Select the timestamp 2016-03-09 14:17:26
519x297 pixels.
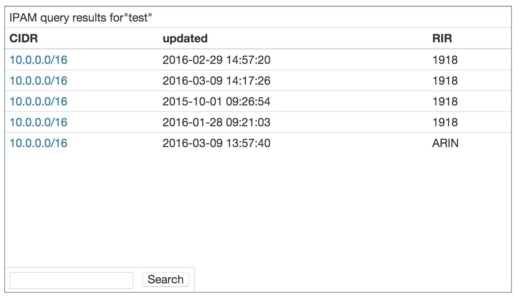pyautogui.click(x=216, y=80)
